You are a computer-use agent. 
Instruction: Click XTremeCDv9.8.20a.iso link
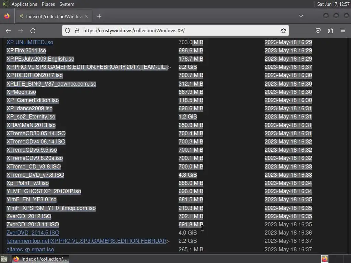tap(35, 158)
